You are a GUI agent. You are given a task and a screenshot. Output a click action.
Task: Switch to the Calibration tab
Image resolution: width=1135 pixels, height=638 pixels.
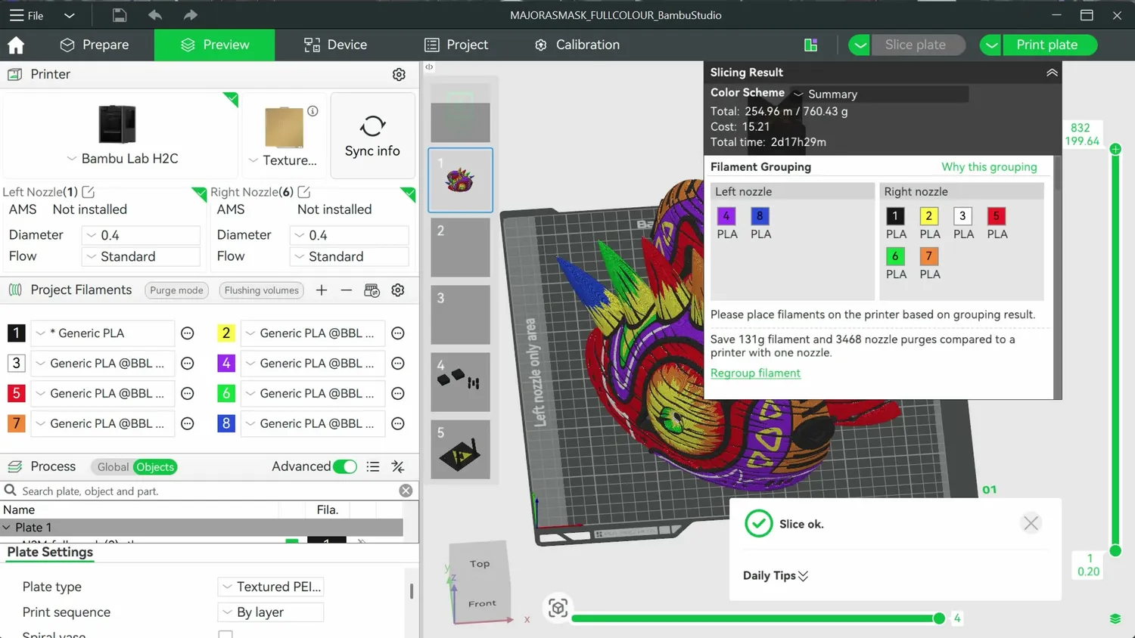[x=577, y=45]
